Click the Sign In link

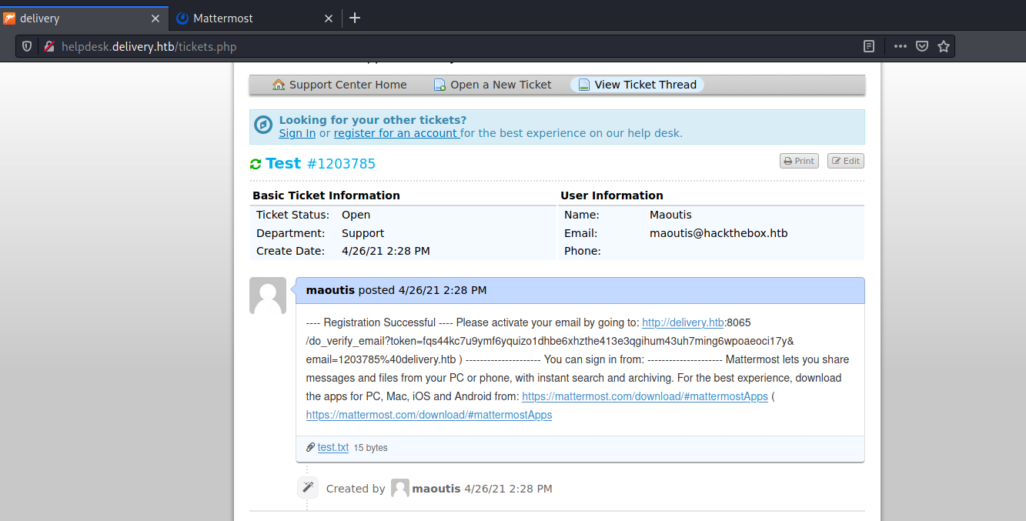(297, 133)
